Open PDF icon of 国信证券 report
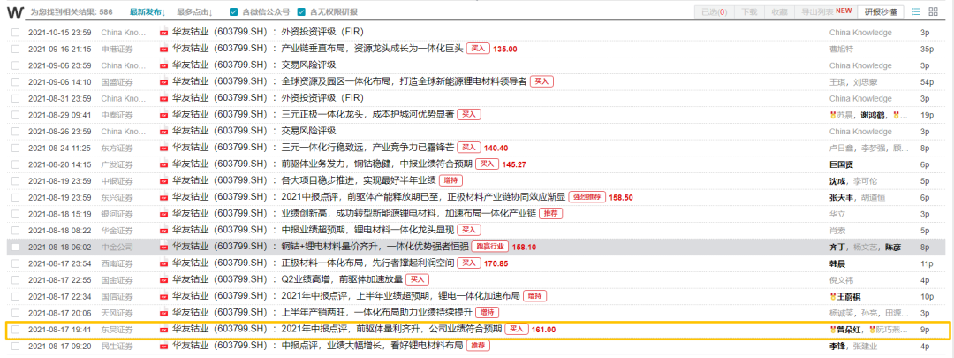954x358 pixels. pos(163,296)
